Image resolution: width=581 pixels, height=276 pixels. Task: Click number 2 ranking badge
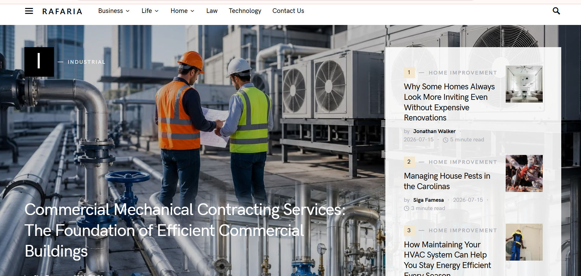[x=409, y=162]
